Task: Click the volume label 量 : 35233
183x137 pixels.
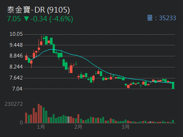Action: tap(161, 18)
